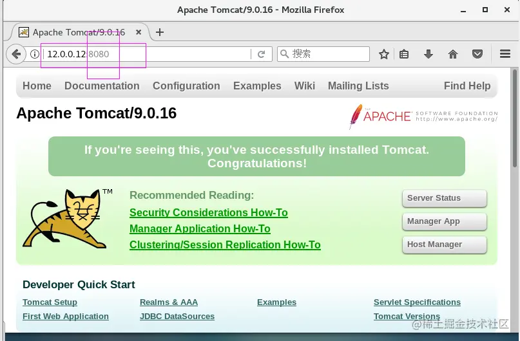
Task: Reload the page with the refresh icon
Action: pos(262,54)
